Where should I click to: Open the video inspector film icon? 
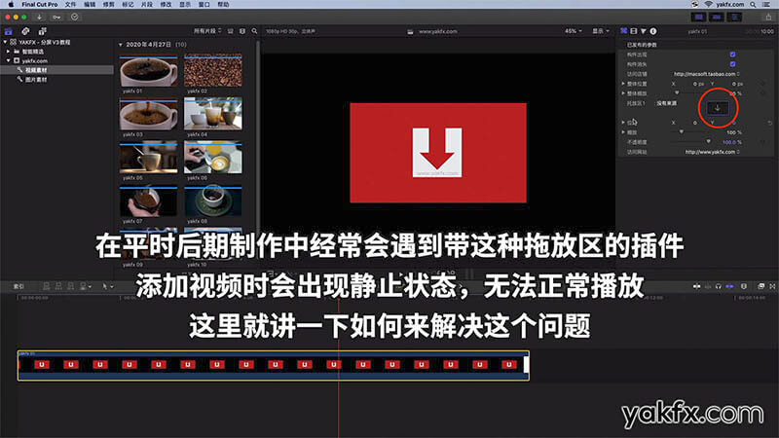(634, 31)
